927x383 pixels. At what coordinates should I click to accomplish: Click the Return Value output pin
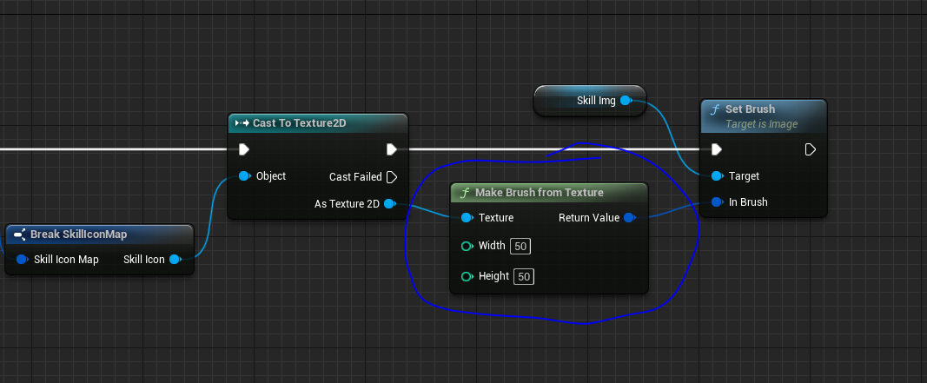coord(629,217)
